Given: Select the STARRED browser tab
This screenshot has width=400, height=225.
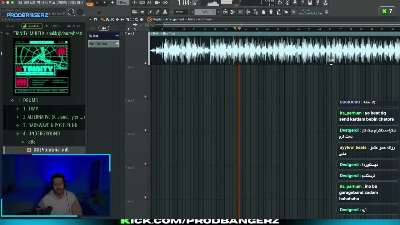Looking at the screenshot, I should (x=53, y=26).
